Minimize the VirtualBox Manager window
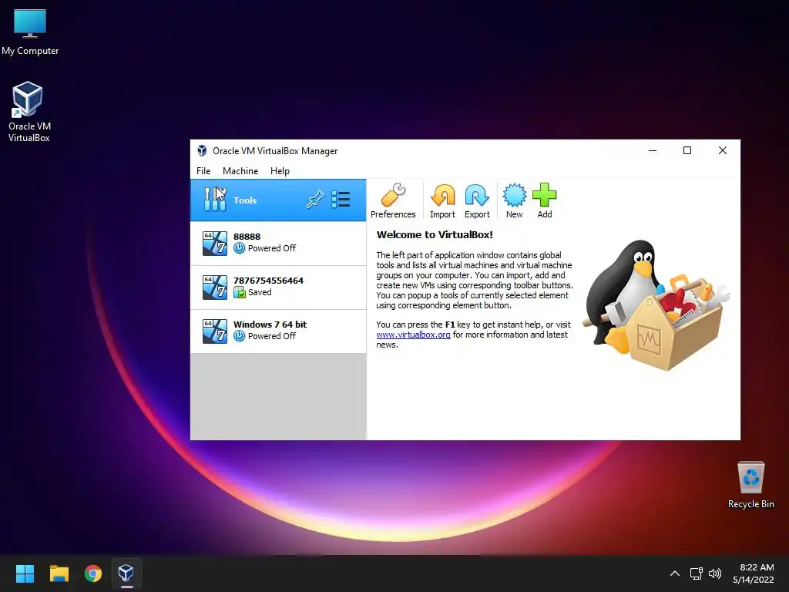Screen dimensions: 789x592 coord(653,150)
